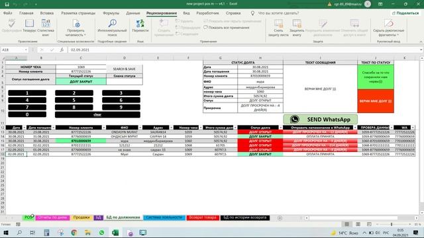
Task: Switch to the Формулы ribbon tab
Action: point(111,13)
